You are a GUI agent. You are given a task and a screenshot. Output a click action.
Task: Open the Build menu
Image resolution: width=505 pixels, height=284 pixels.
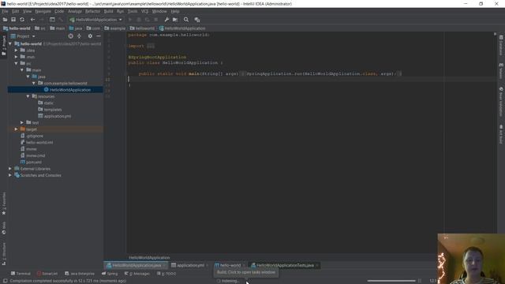[108, 11]
